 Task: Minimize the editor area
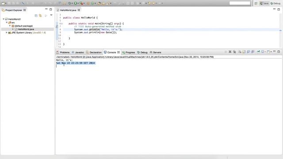pos(274,9)
